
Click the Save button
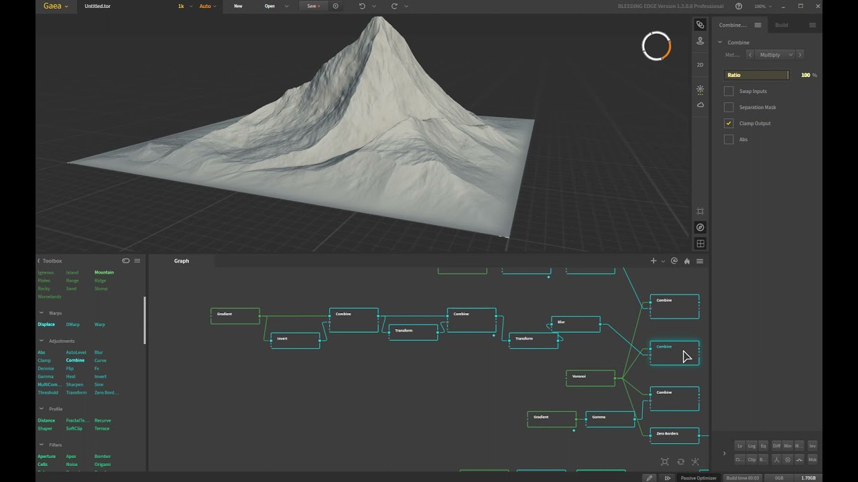(314, 6)
